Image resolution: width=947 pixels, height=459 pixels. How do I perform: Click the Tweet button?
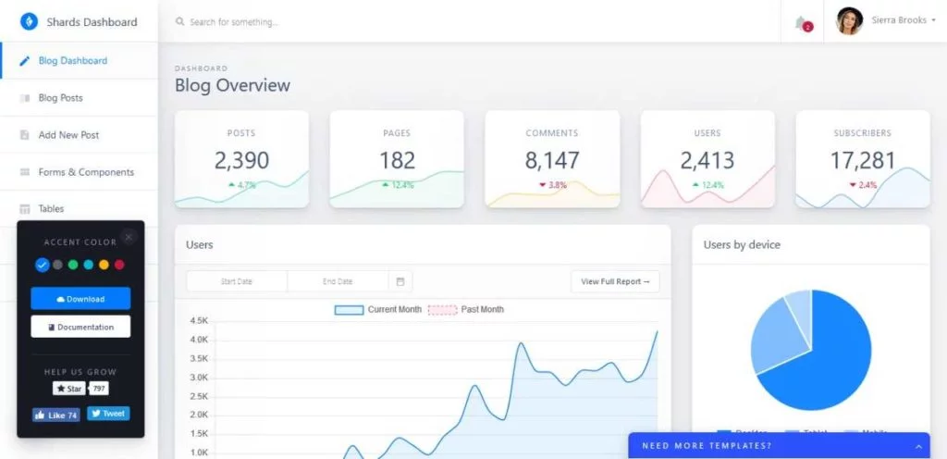tap(108, 414)
